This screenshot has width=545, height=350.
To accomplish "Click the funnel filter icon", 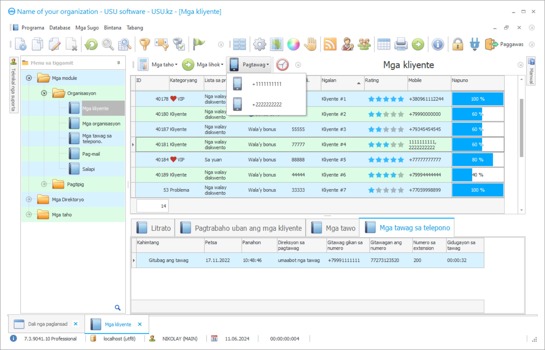I will 145,44.
